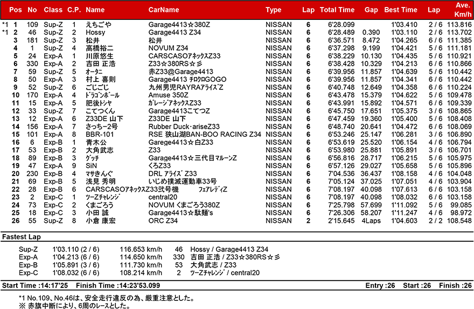The width and height of the screenshot is (474, 309).
Task: Click the Total Time column header
Action: (x=337, y=10)
